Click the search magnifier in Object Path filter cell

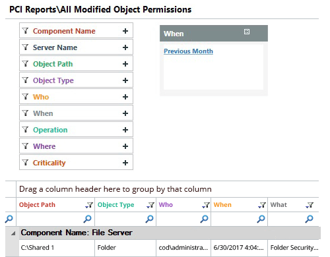[x=87, y=219]
